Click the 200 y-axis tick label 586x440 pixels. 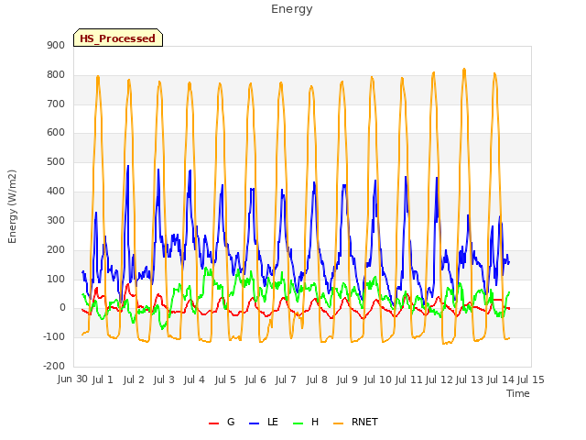pyautogui.click(x=56, y=249)
